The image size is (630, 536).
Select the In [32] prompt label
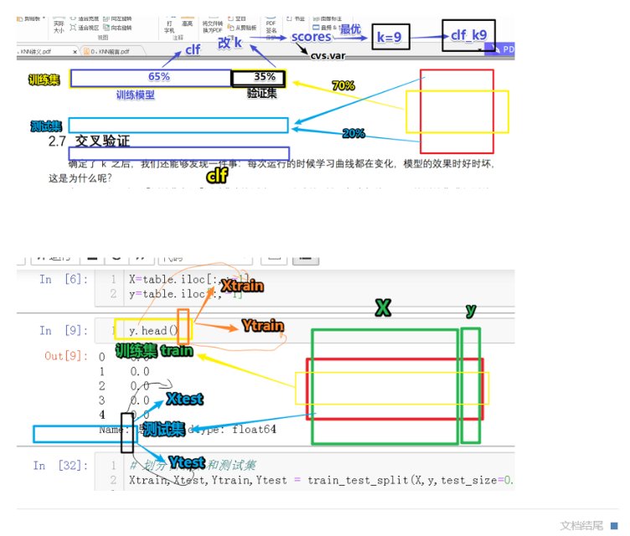click(60, 466)
